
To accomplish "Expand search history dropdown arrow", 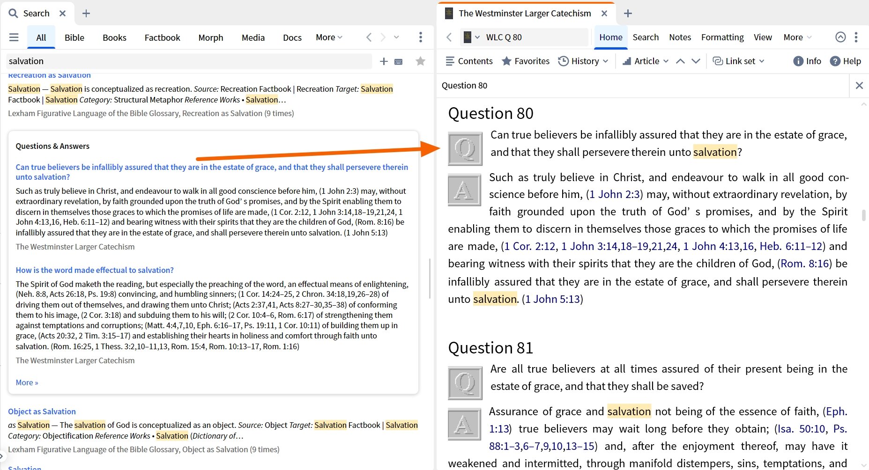I will click(396, 37).
